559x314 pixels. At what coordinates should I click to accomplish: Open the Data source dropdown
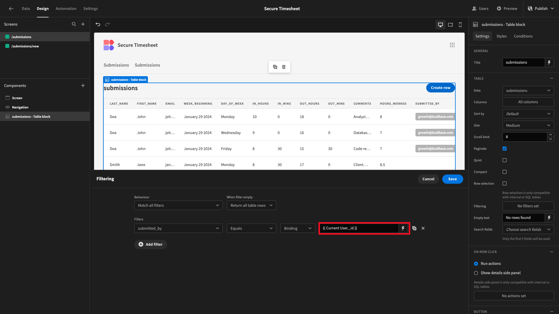pos(528,90)
